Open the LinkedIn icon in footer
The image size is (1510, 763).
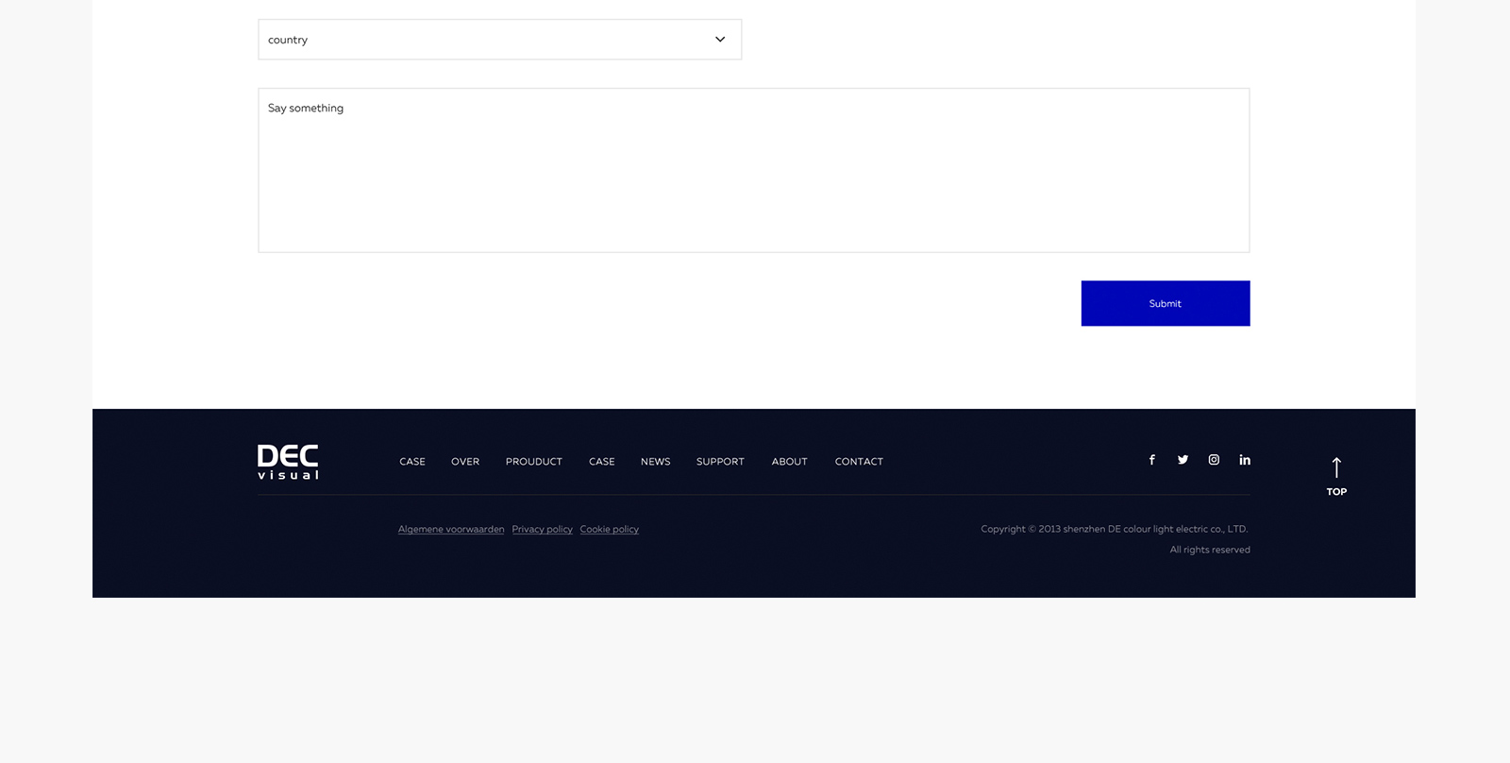pos(1245,460)
